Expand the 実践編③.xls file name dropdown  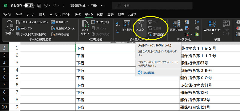(102, 6)
